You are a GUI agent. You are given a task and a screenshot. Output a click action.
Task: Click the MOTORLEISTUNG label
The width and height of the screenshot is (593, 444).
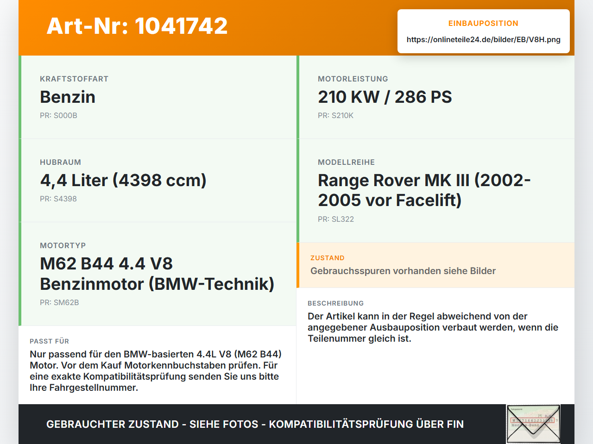click(x=353, y=79)
